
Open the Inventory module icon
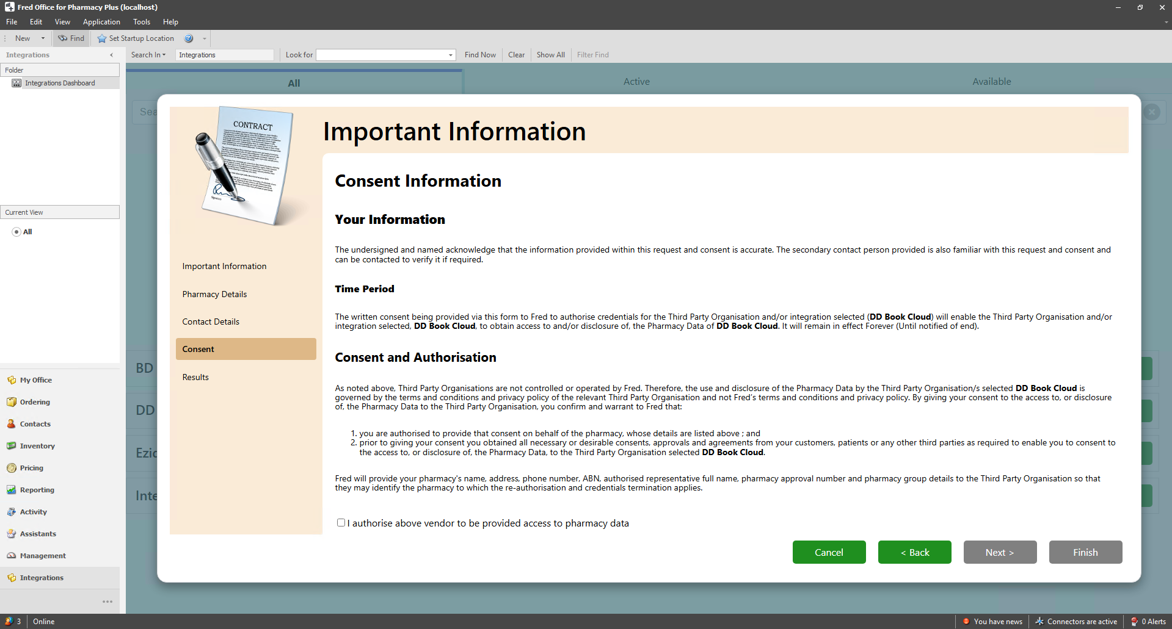pos(12,446)
